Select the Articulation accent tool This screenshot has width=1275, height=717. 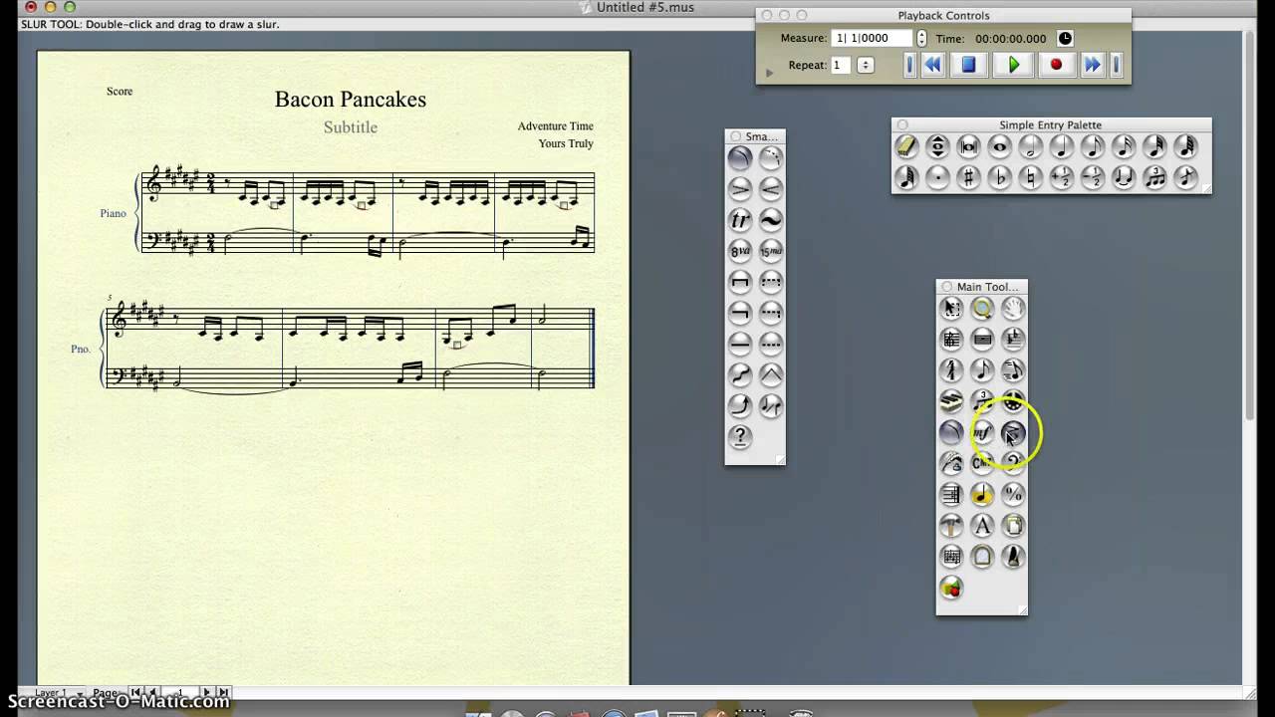(1013, 432)
